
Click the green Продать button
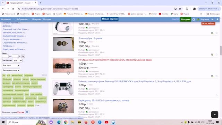click(186, 19)
